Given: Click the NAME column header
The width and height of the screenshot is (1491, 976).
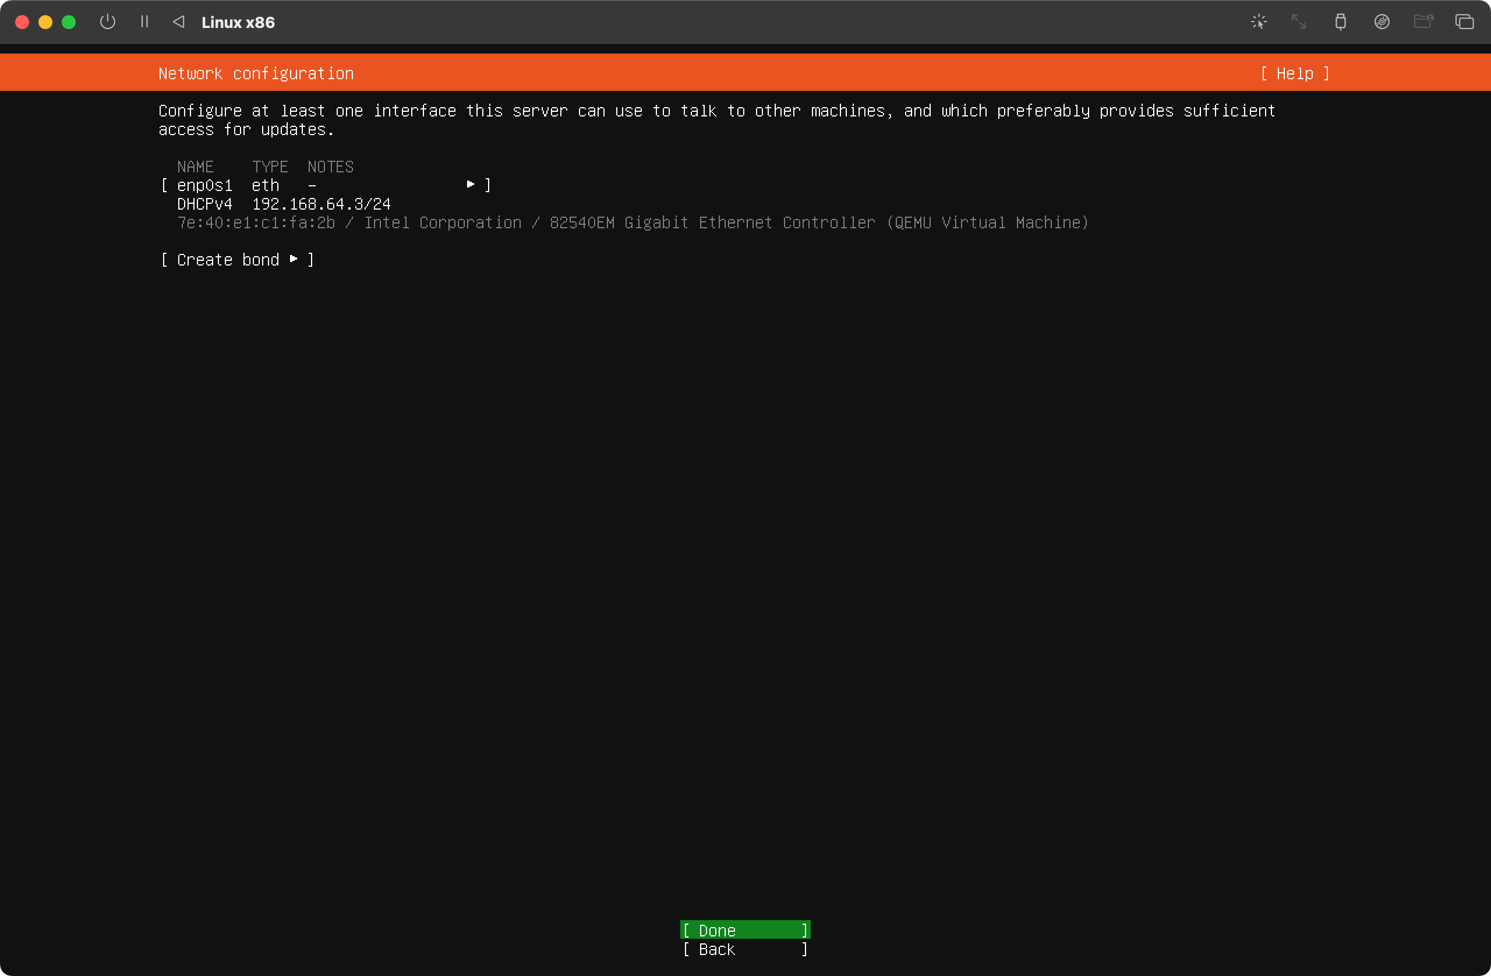Looking at the screenshot, I should (196, 167).
